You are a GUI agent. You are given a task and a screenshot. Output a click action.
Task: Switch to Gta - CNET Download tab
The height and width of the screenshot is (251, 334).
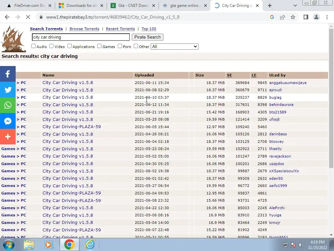tap(133, 6)
